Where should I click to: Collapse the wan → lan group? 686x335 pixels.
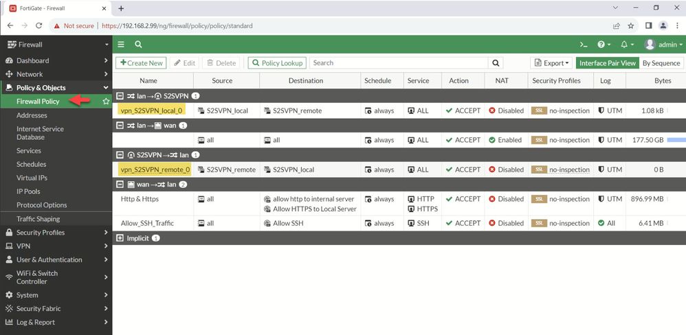[120, 184]
